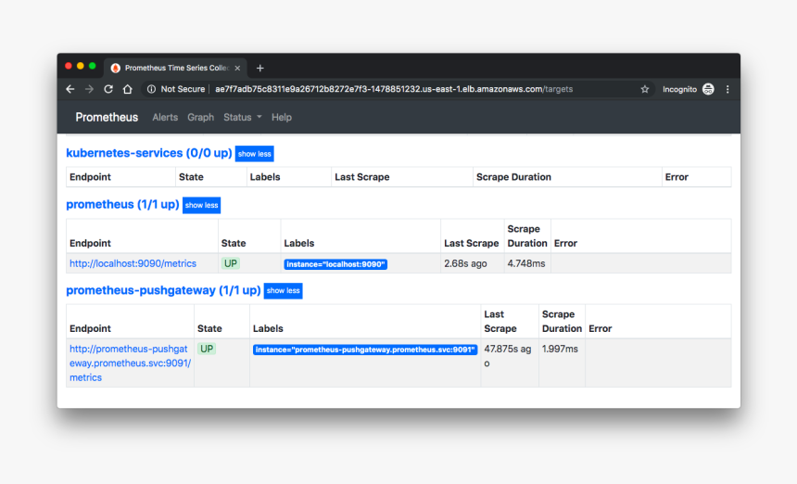Viewport: 797px width, 484px height.
Task: Close the Prometheus Time Series tab
Action: [237, 68]
